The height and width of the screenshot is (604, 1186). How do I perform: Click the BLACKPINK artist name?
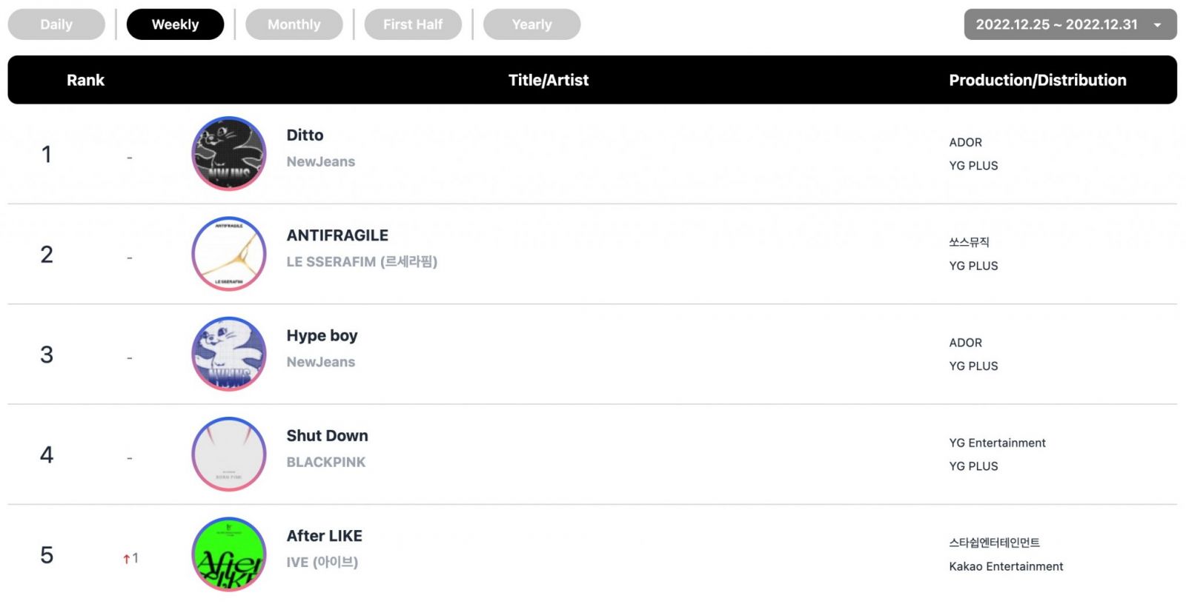(326, 462)
